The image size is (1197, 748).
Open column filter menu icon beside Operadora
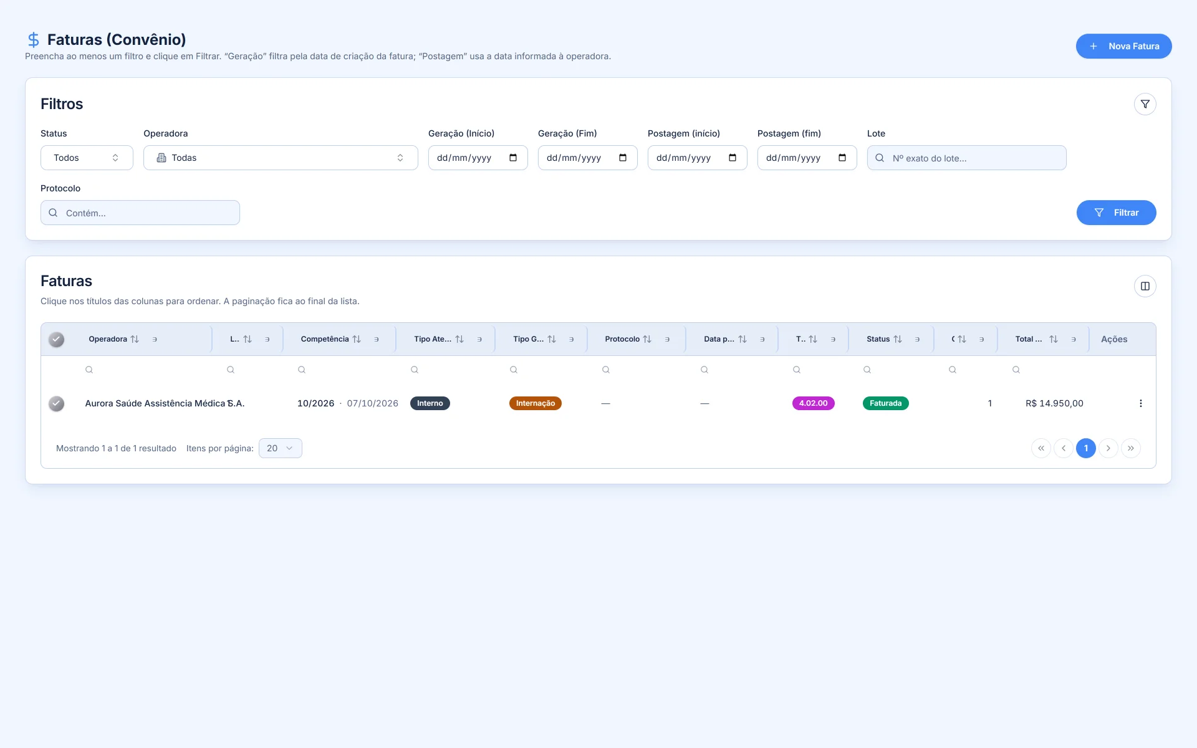[x=155, y=339]
